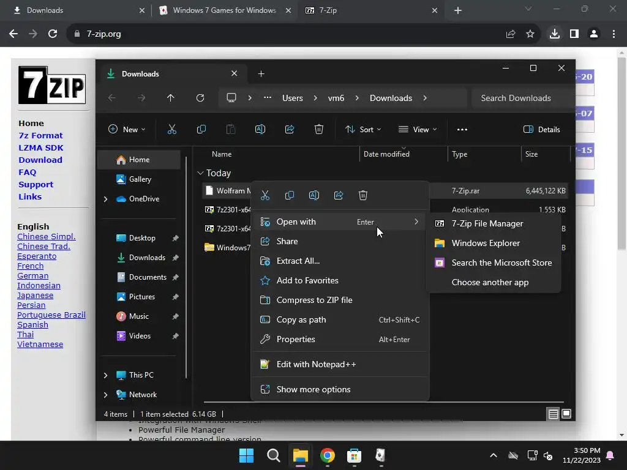Choose Extract All from context menu
The height and width of the screenshot is (470, 627).
tap(340, 261)
